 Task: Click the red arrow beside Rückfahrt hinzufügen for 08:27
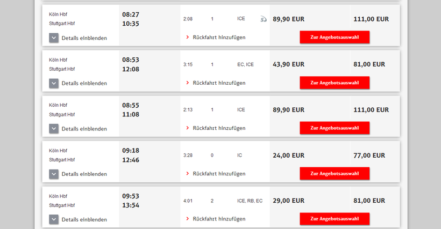point(187,38)
